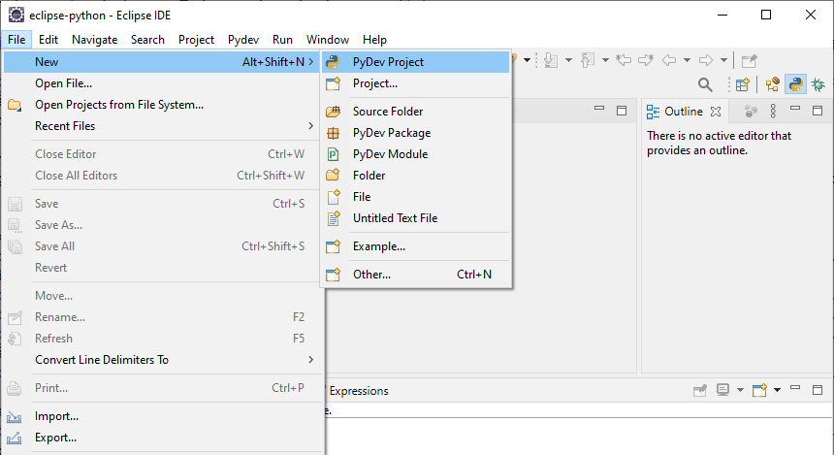
Task: Open the Run menu
Action: pyautogui.click(x=282, y=40)
